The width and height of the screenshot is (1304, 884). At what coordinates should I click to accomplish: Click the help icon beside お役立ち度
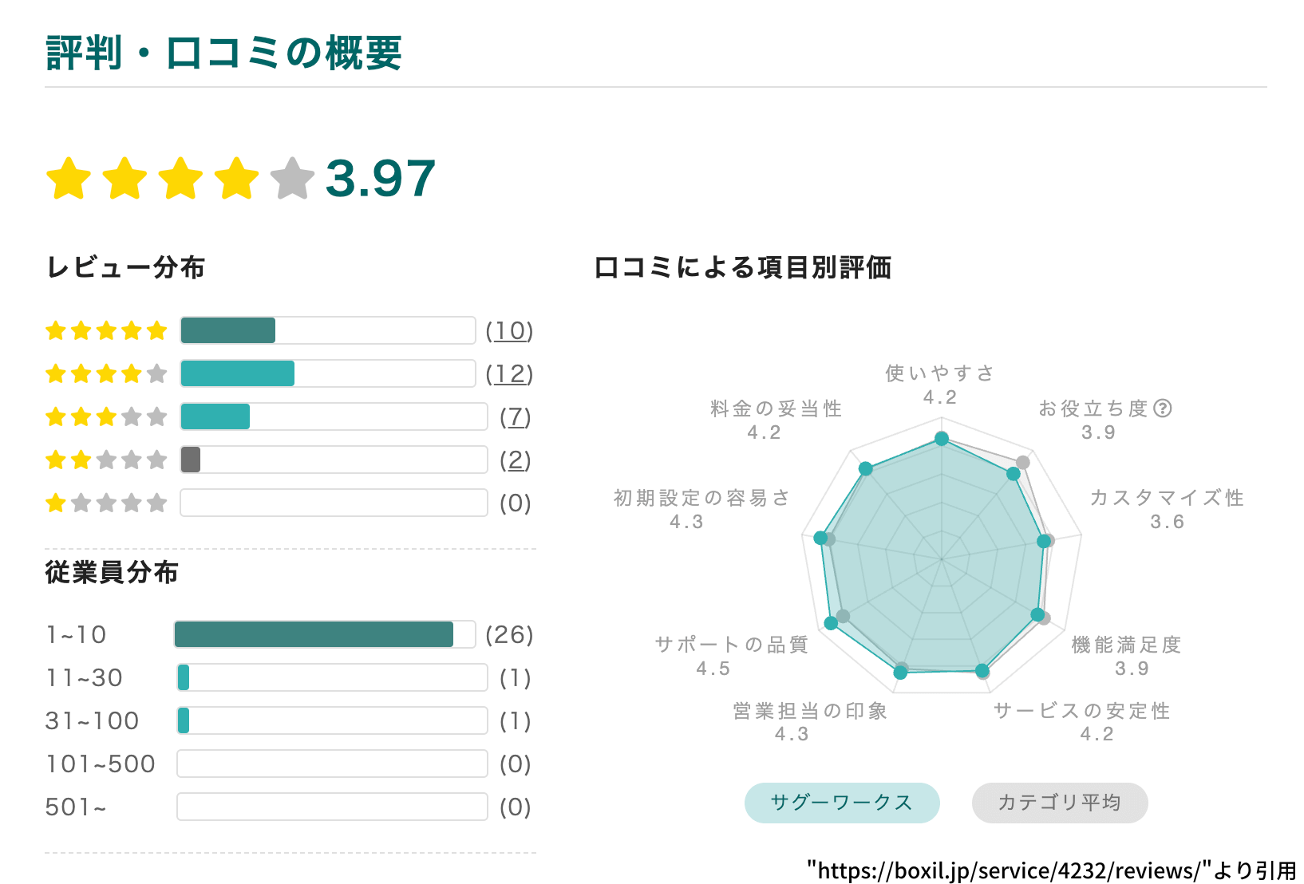1163,408
